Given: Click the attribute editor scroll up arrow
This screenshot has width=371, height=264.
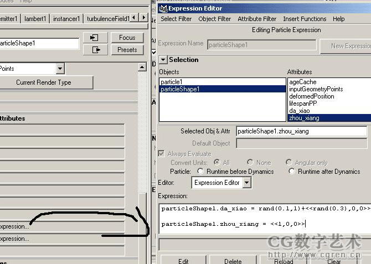Looking at the screenshot, I should click(142, 67).
